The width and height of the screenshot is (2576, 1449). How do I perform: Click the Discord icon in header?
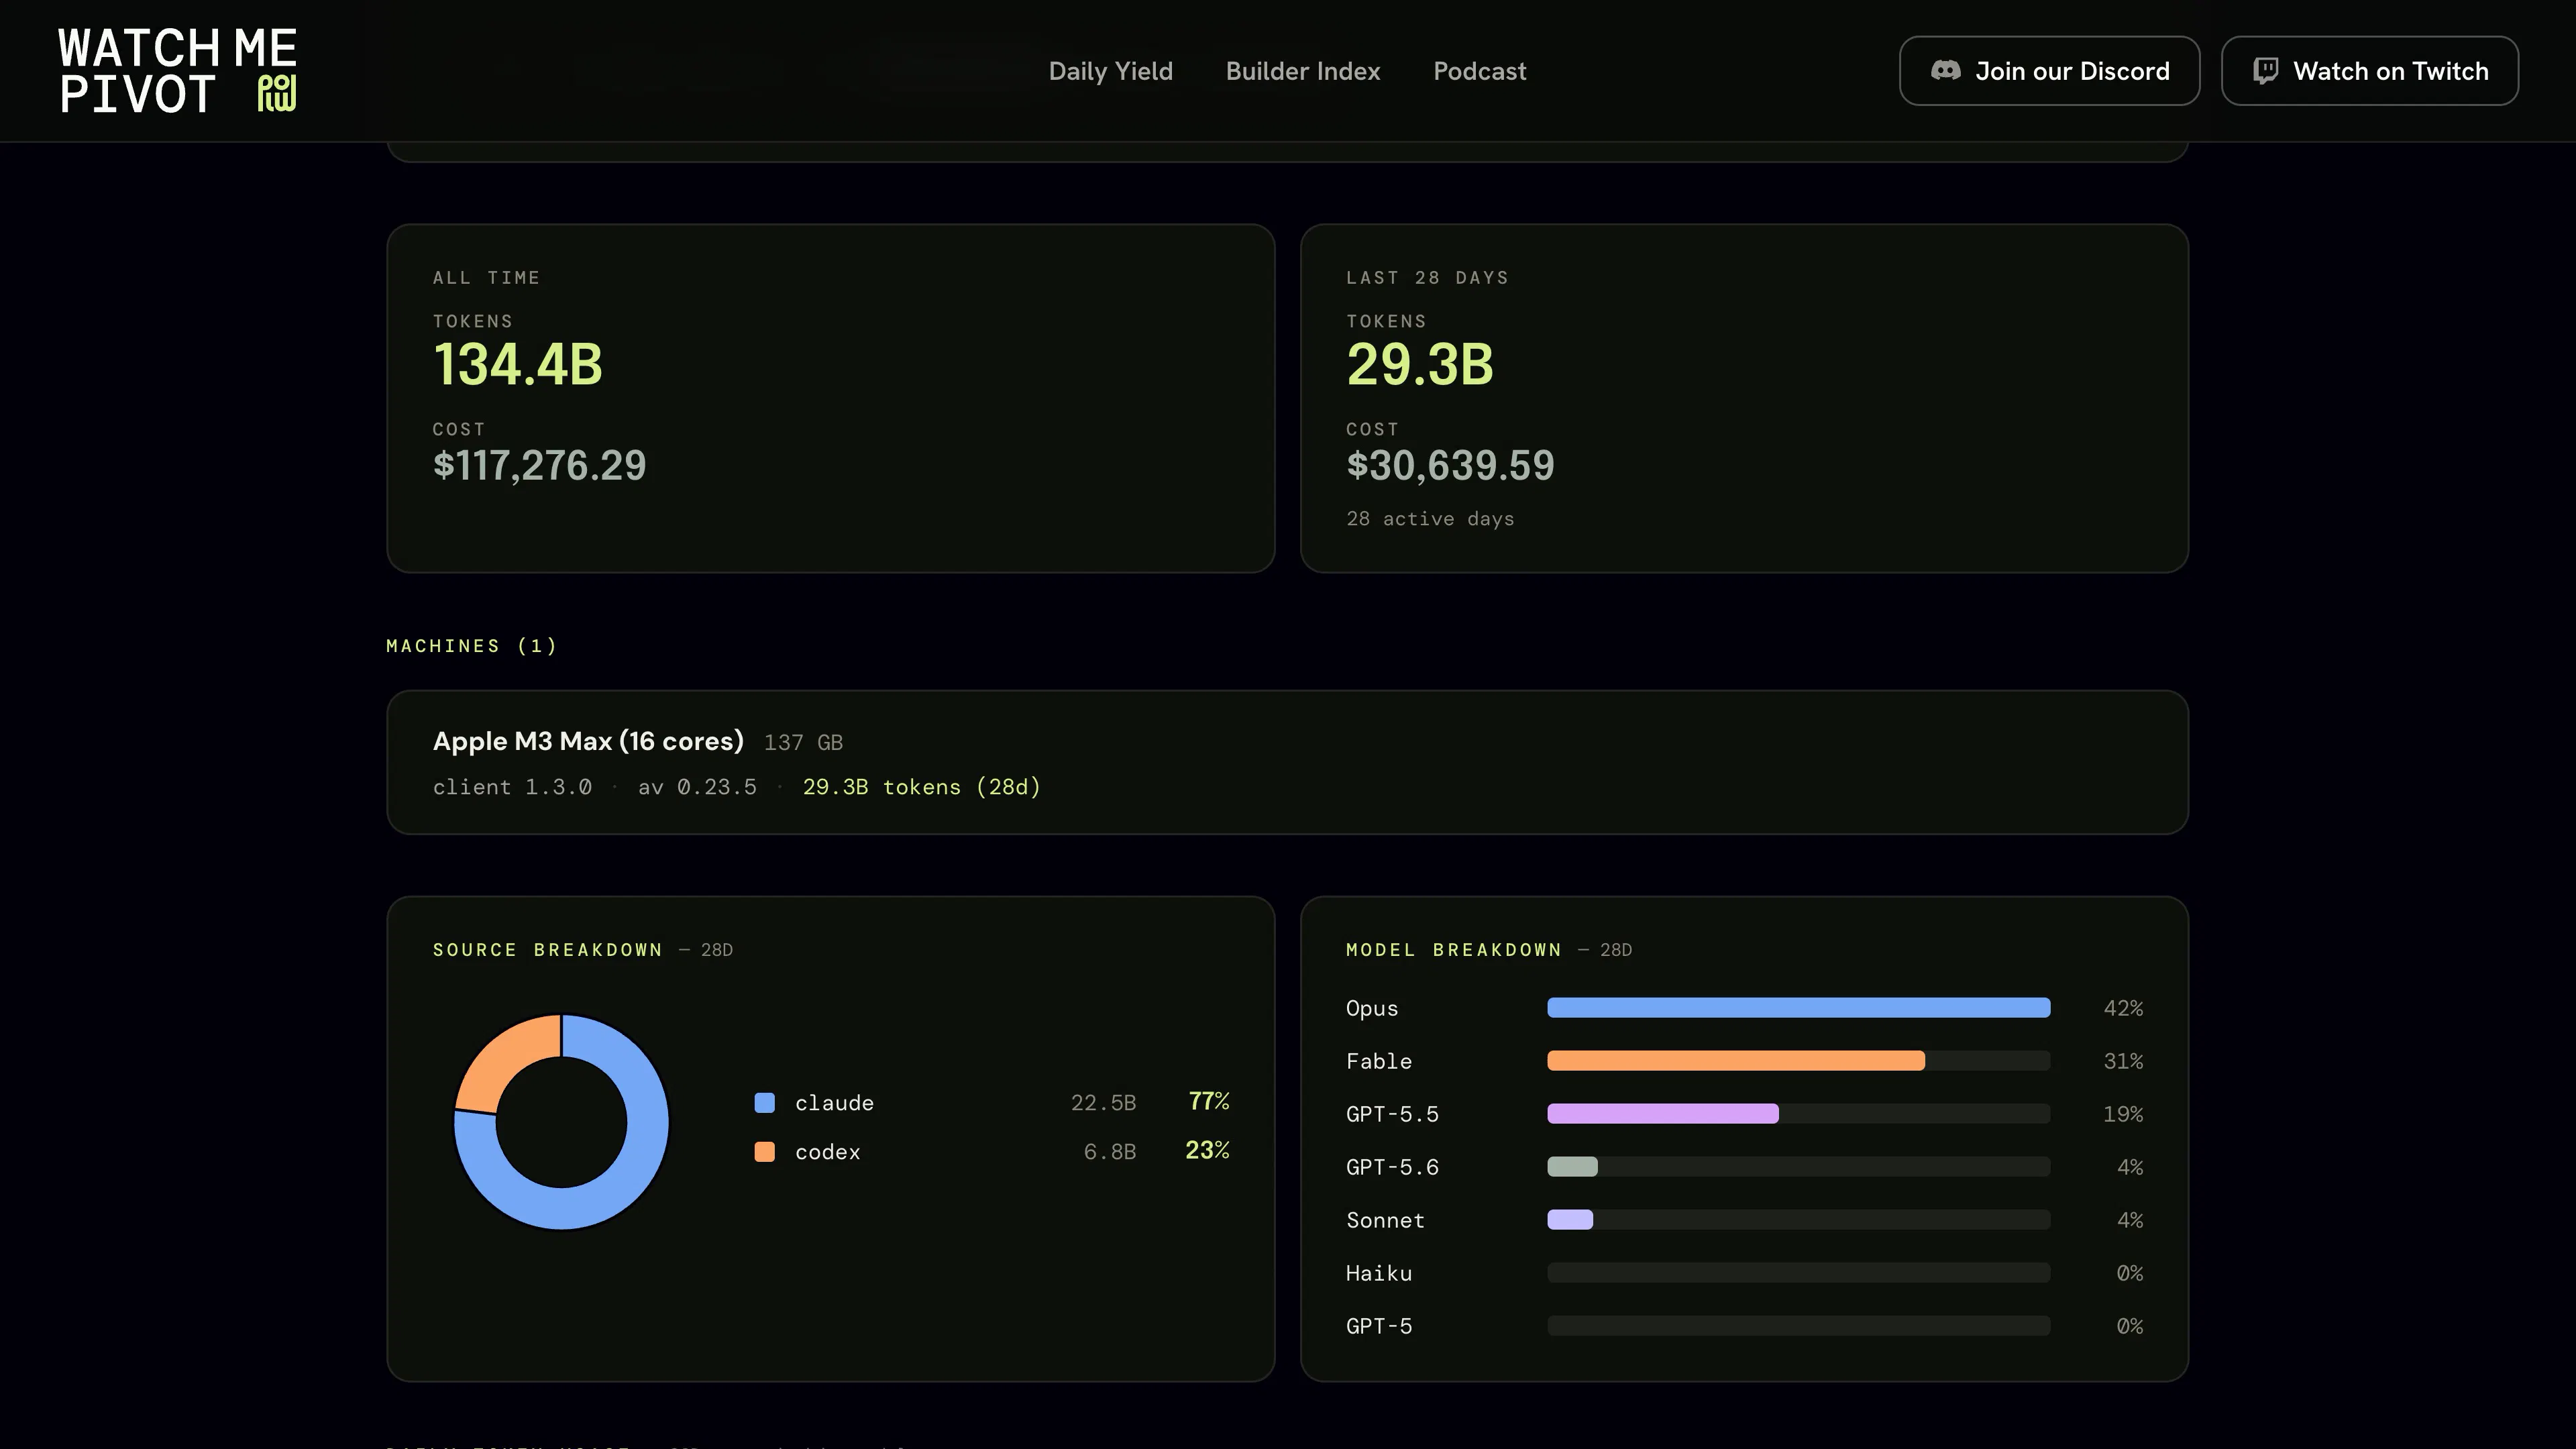1945,71
